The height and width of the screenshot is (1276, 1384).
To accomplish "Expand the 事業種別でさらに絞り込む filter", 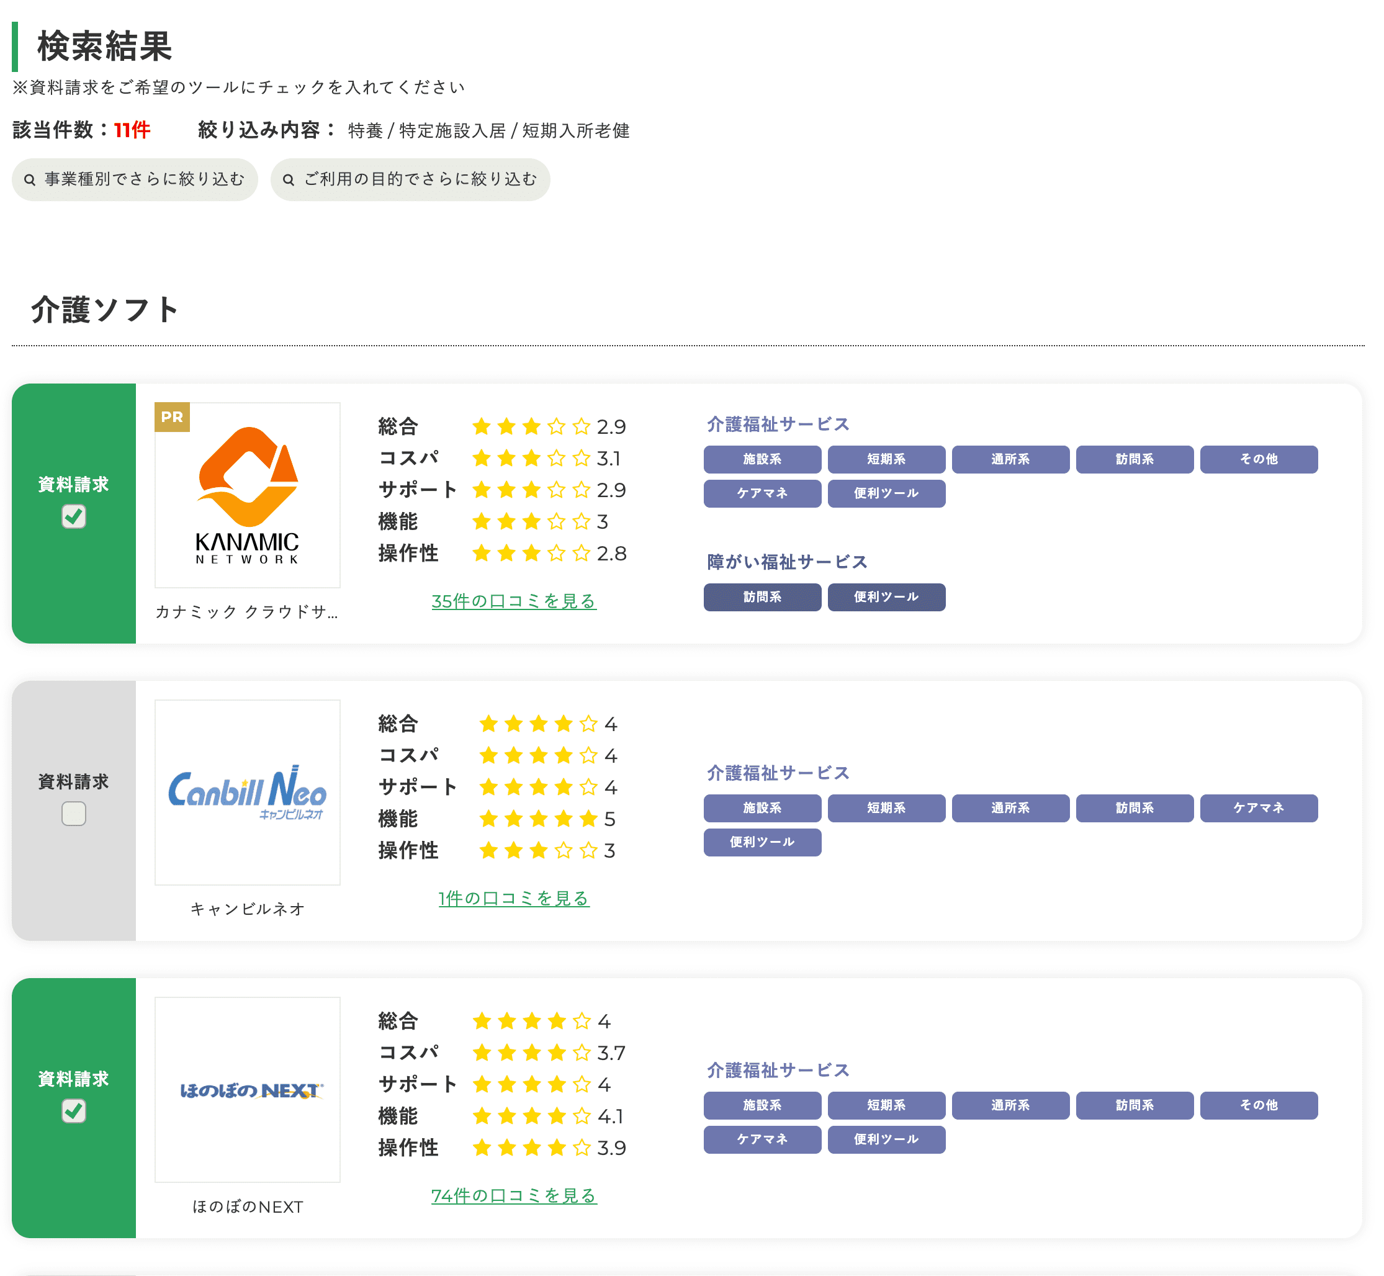I will coord(134,178).
